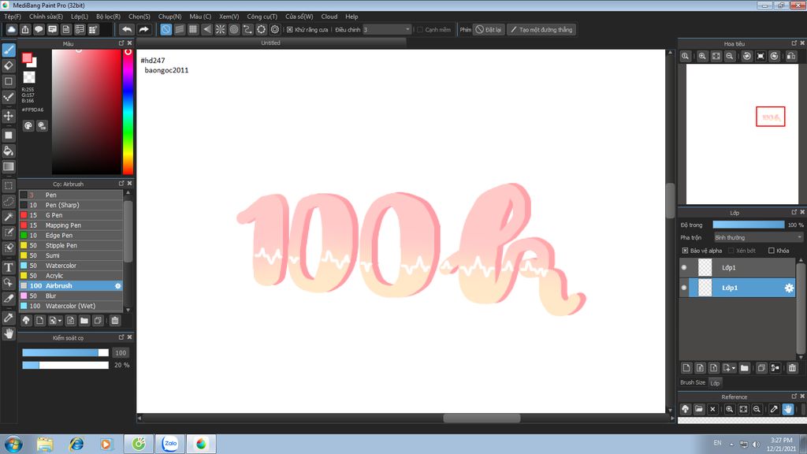Open Zalo from the taskbar
807x454 pixels.
(x=170, y=444)
